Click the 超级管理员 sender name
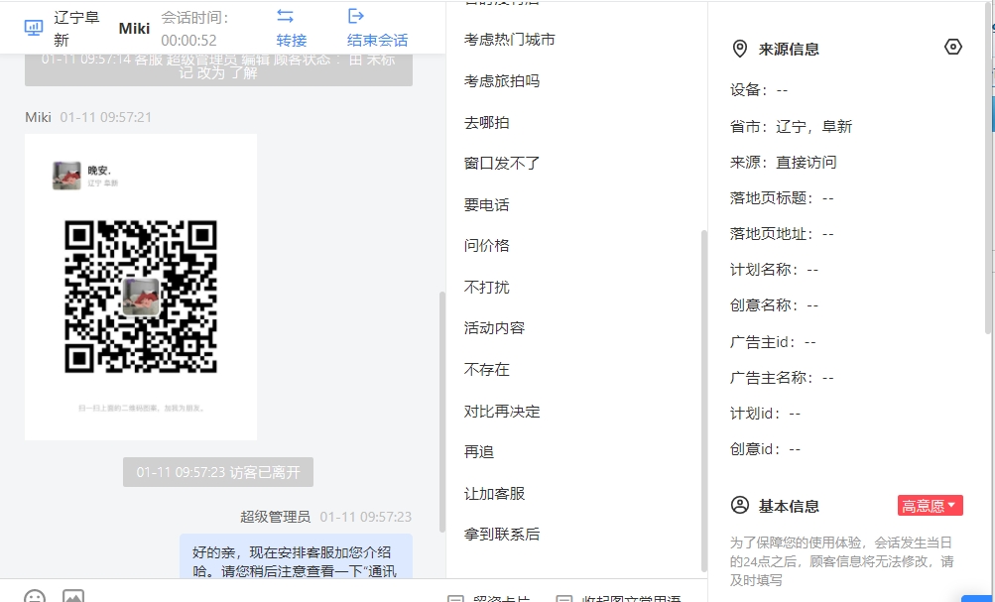This screenshot has width=995, height=602. click(x=276, y=517)
